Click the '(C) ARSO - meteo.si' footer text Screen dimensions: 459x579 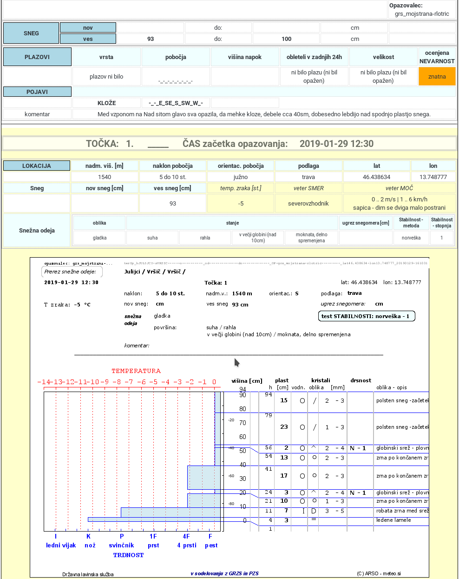(379, 573)
